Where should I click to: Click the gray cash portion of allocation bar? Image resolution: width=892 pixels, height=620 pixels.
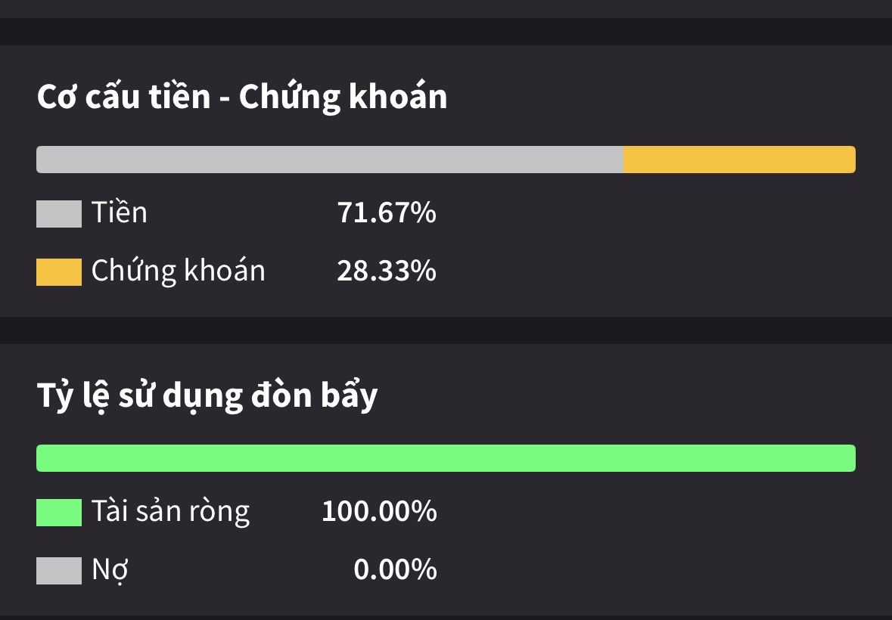(x=330, y=159)
